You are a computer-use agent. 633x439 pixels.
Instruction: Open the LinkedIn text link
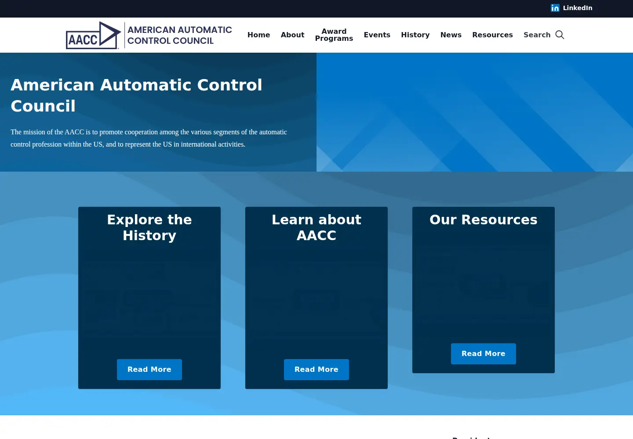pos(578,8)
